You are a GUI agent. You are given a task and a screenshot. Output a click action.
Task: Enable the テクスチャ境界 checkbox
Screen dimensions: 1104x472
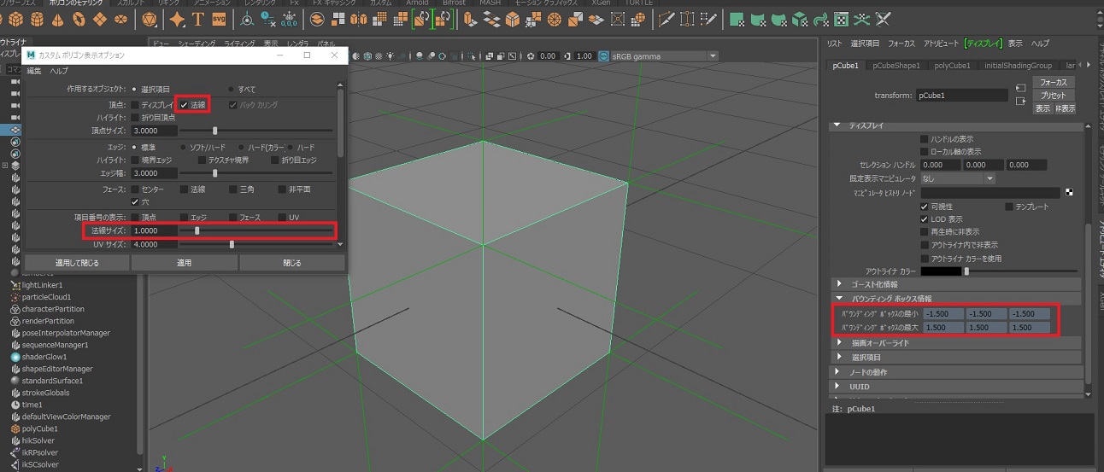202,160
